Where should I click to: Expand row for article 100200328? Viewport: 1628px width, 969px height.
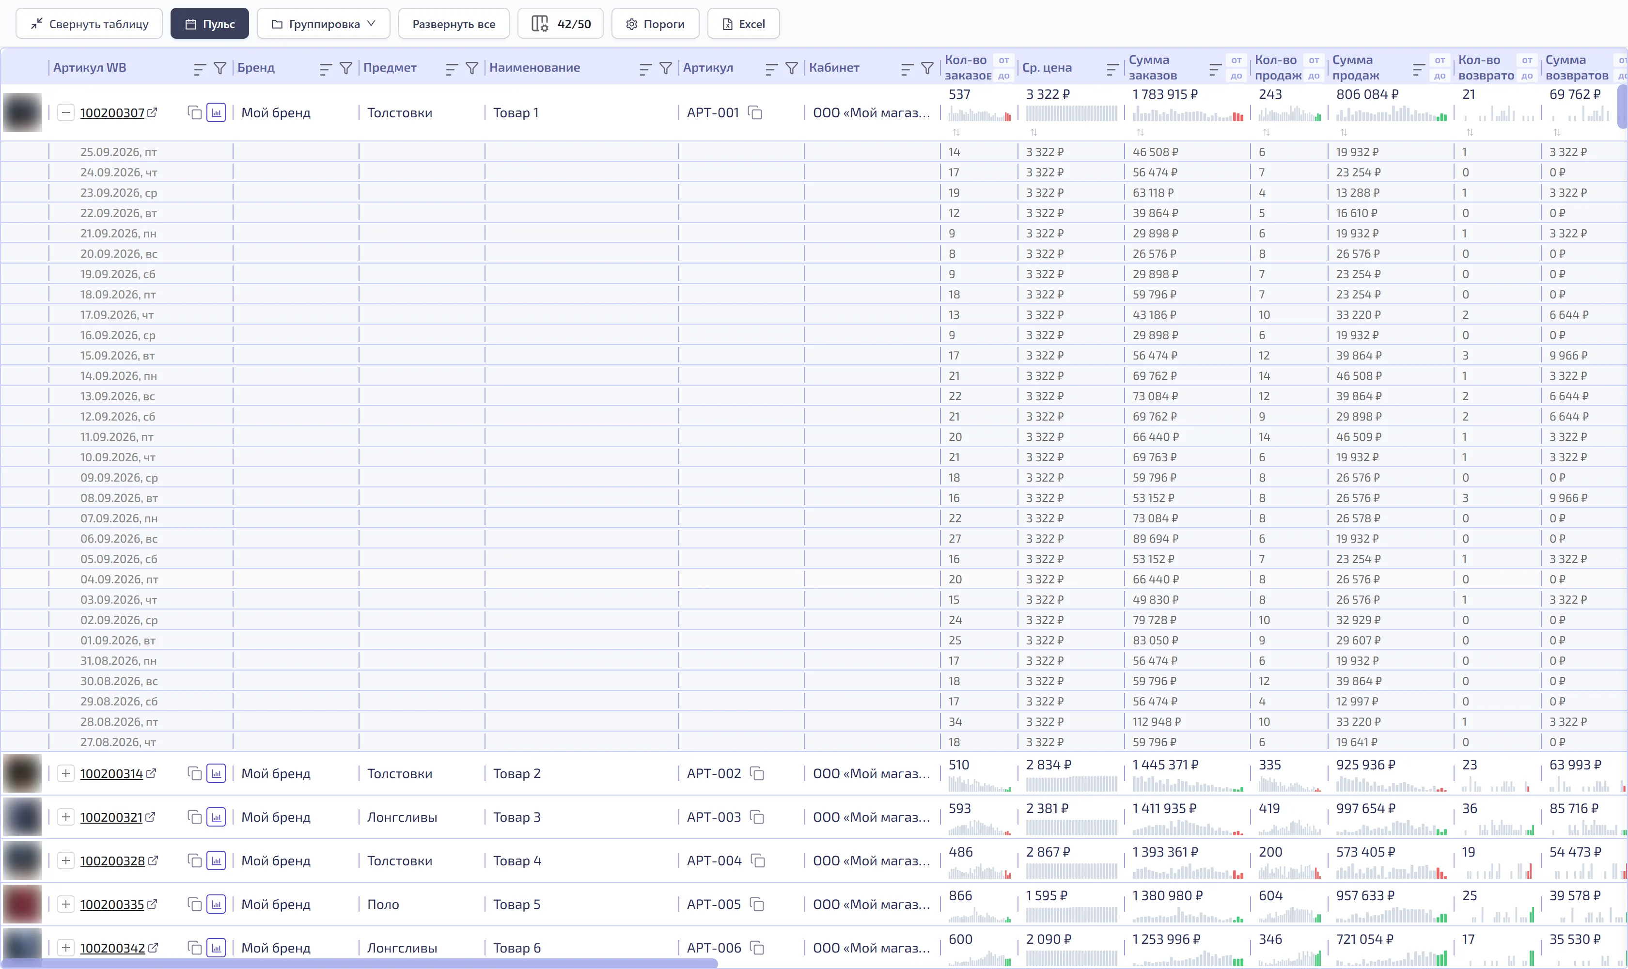[x=65, y=860]
